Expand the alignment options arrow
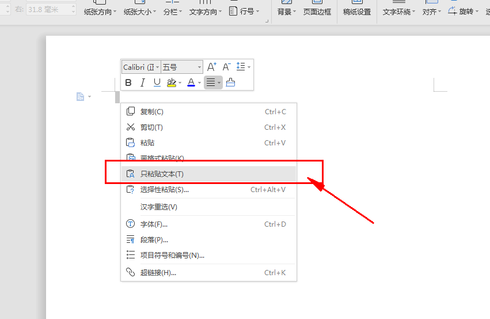Image resolution: width=490 pixels, height=319 pixels. [x=219, y=83]
